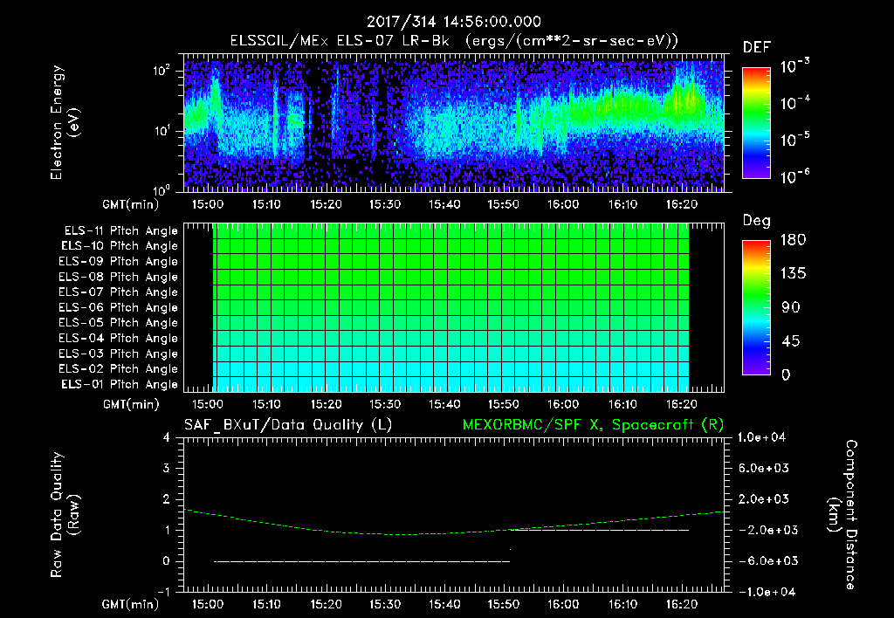Click the 10^-5 DEF scale value
894x618 pixels.
pyautogui.click(x=794, y=140)
